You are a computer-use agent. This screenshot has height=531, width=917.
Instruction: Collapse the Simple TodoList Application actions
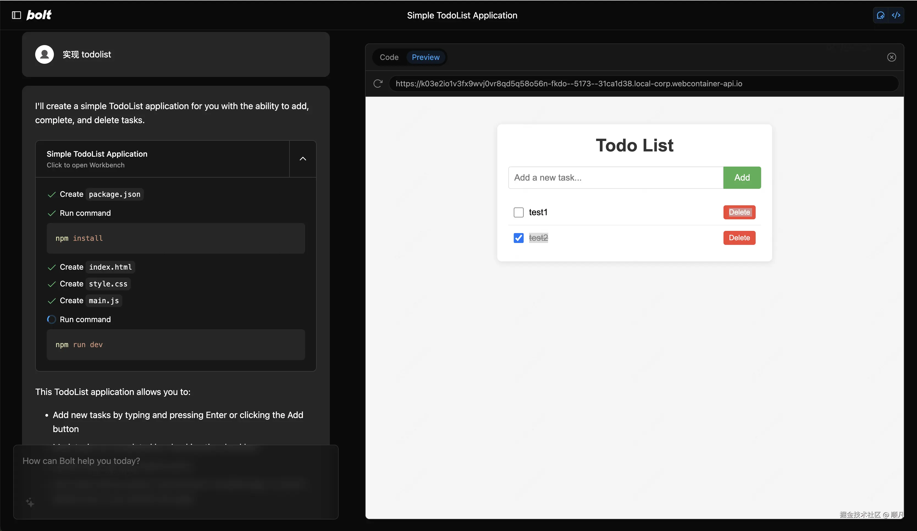[x=302, y=159]
